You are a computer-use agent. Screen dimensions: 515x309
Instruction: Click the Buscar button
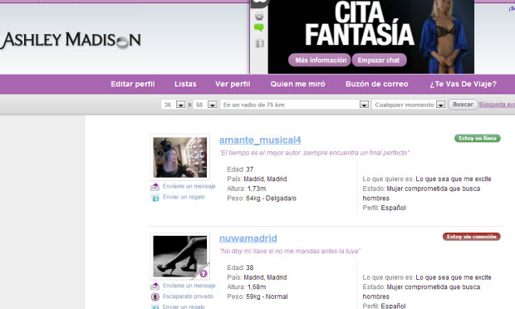(x=463, y=105)
